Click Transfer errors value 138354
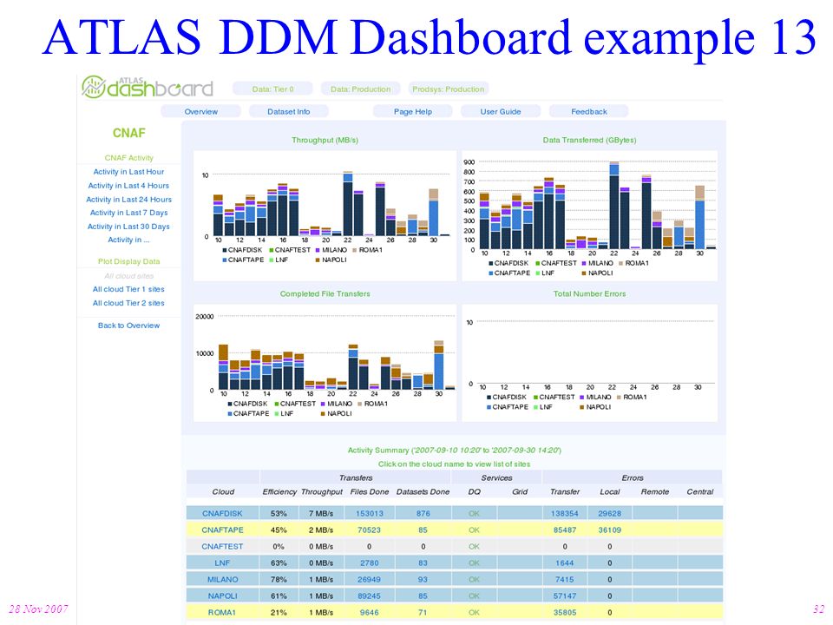This screenshot has width=833, height=625. click(x=564, y=513)
